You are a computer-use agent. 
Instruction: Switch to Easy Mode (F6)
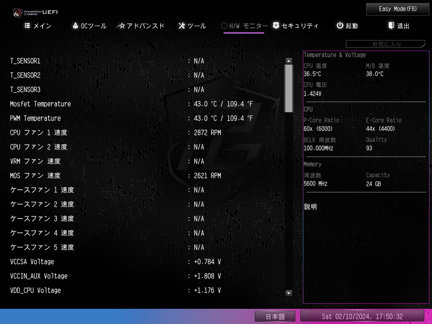[397, 9]
